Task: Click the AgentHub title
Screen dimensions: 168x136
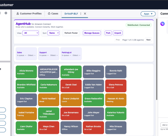Action: [23, 24]
